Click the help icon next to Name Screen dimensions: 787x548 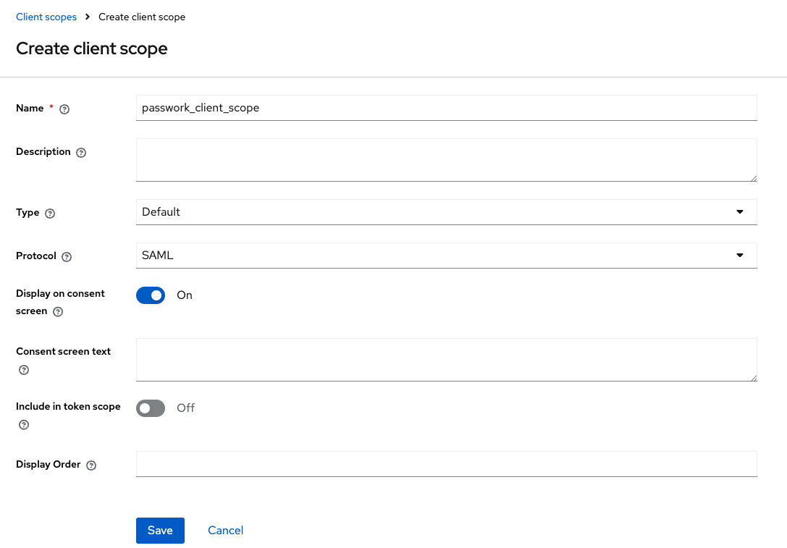click(x=64, y=109)
